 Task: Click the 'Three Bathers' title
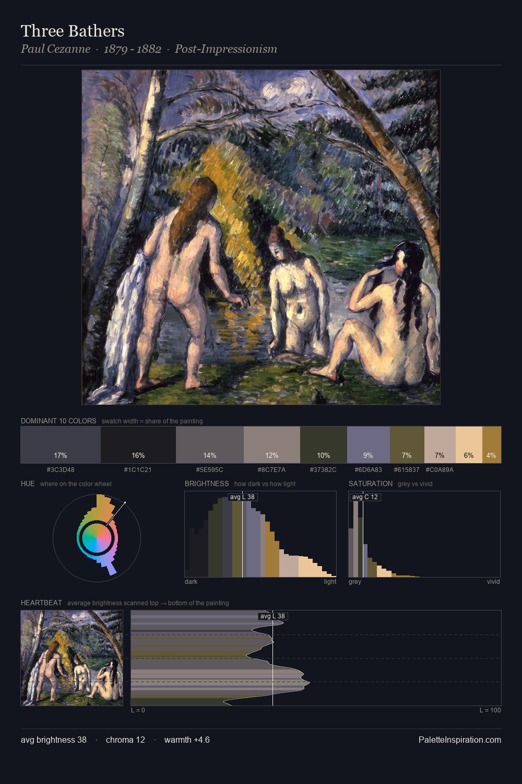click(x=73, y=31)
